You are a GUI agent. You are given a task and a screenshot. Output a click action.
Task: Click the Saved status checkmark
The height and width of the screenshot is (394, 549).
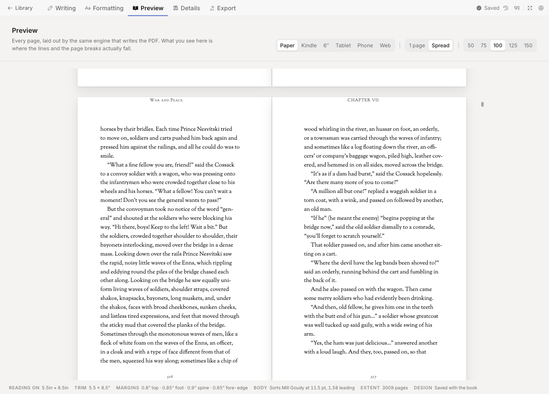point(479,8)
